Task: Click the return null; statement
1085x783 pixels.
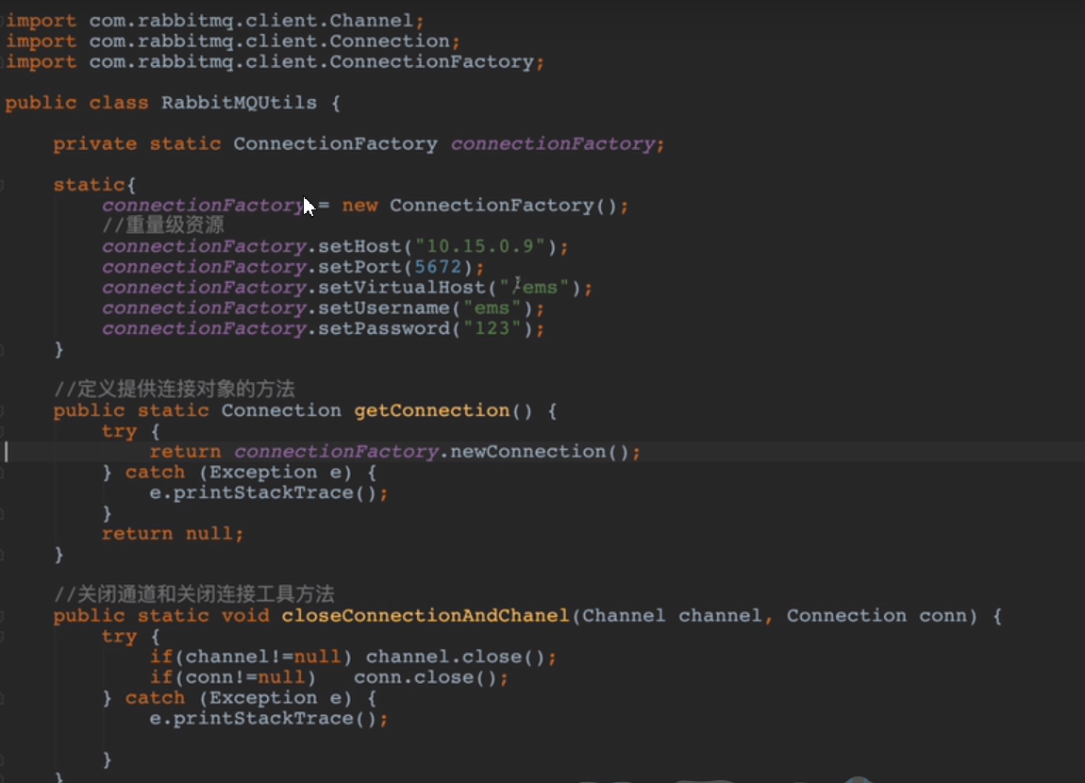Action: 173,534
